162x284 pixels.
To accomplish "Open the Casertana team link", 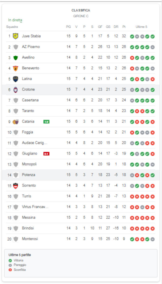I will point(30,100).
